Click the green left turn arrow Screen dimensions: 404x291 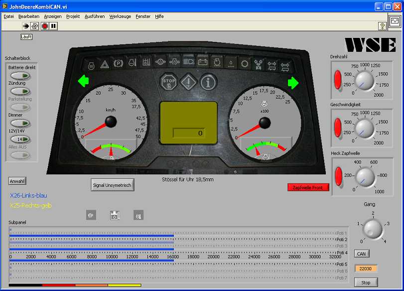[83, 81]
